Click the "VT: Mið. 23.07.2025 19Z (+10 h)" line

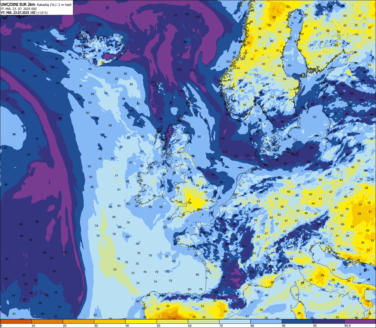(x=24, y=13)
